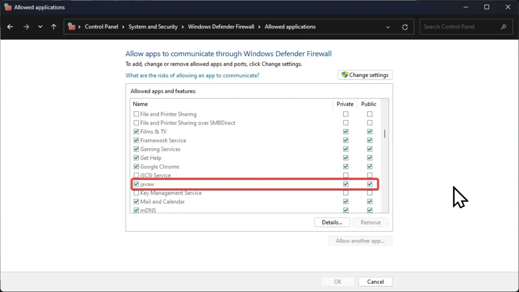Open Windows Defender Firewall breadcrumb
The width and height of the screenshot is (519, 292).
(x=221, y=27)
